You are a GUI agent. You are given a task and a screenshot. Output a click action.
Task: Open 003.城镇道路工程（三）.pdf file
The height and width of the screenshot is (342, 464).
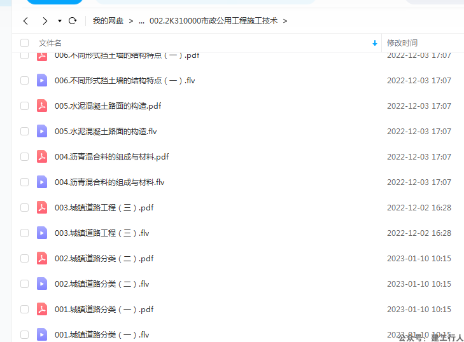pos(104,207)
